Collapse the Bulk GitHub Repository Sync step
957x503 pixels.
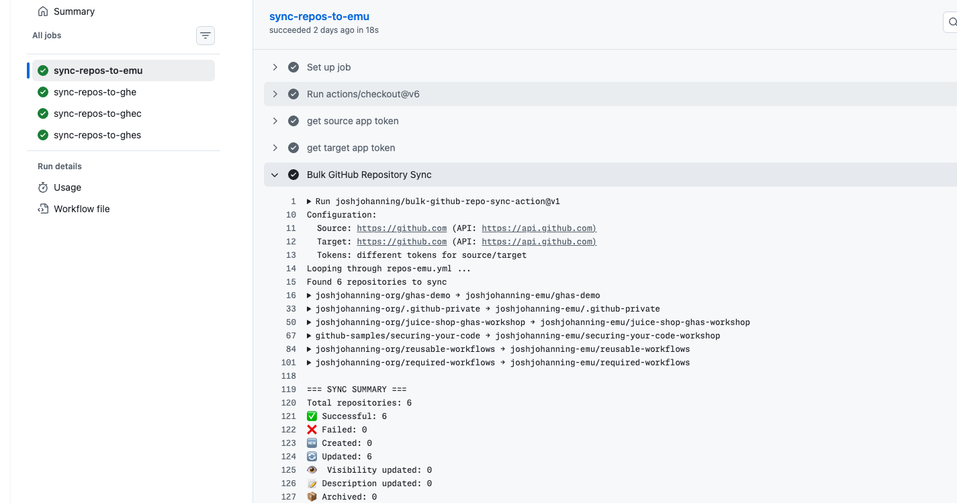pyautogui.click(x=275, y=174)
